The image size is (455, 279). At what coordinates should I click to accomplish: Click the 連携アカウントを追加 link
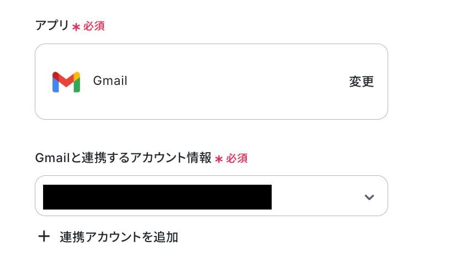pyautogui.click(x=118, y=237)
